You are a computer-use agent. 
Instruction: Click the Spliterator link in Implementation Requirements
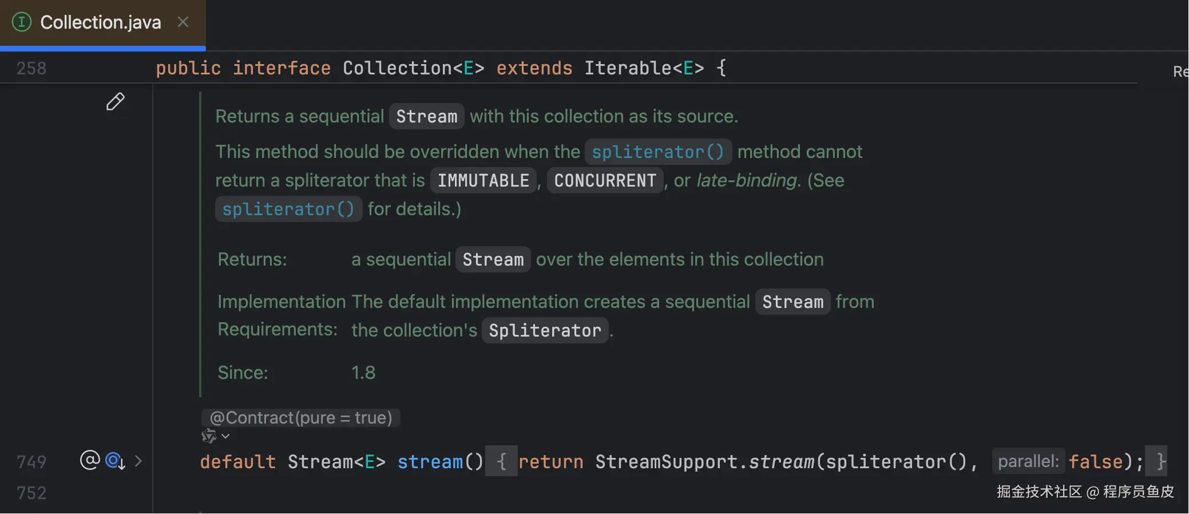click(x=545, y=330)
